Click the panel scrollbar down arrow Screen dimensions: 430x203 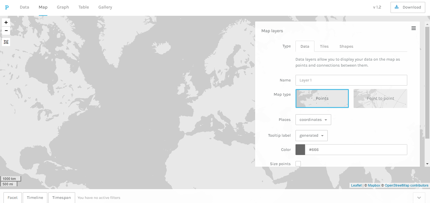[x=427, y=164]
